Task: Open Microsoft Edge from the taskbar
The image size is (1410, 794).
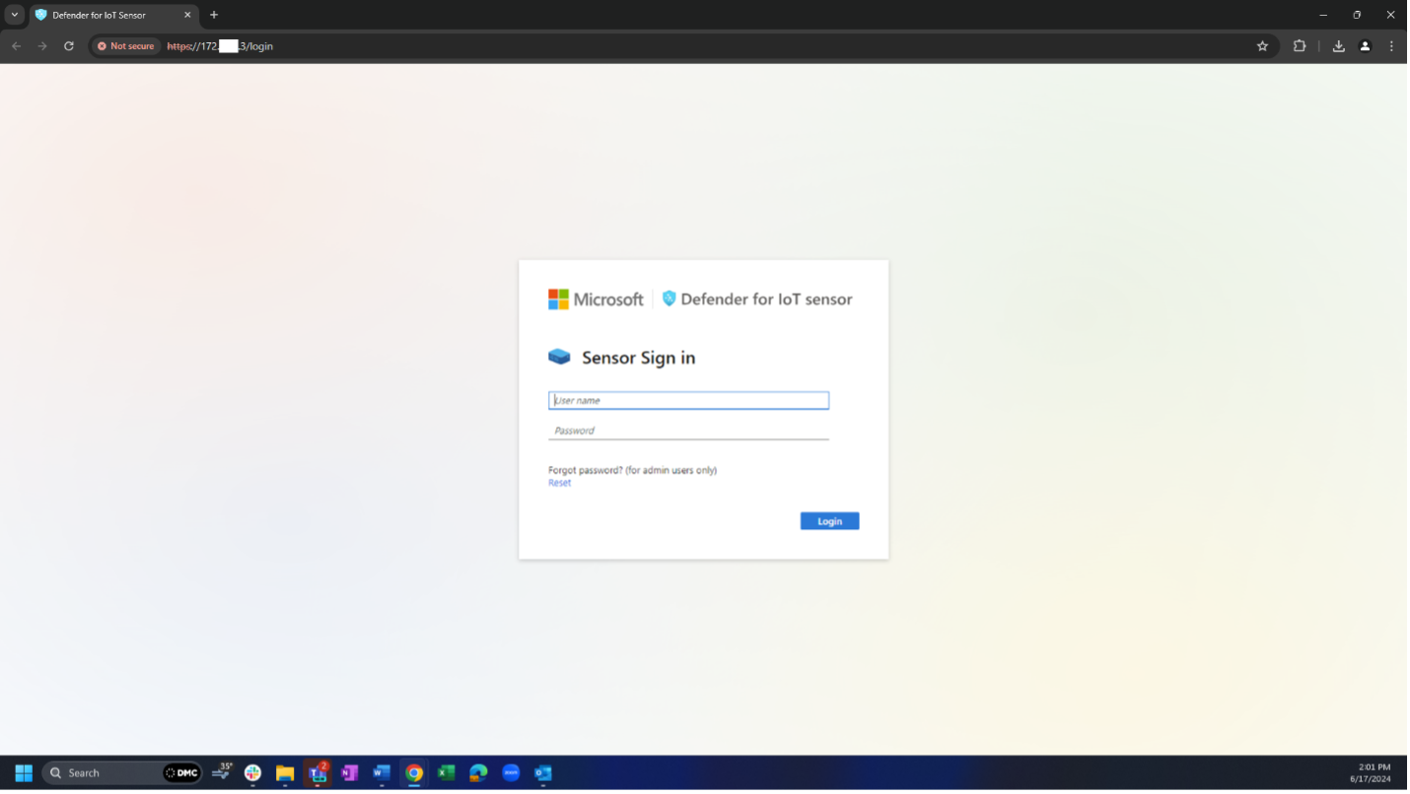Action: [478, 773]
